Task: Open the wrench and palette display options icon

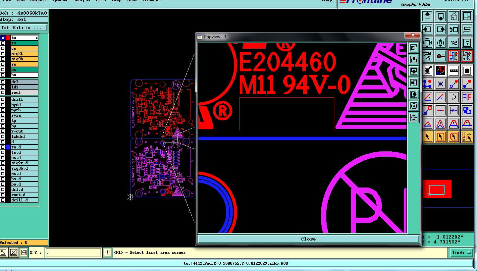Action: point(427,56)
